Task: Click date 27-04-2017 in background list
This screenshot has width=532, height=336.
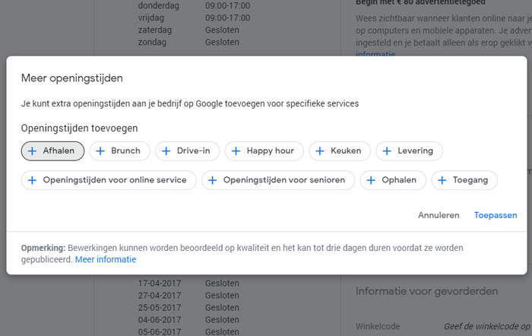Action: 160,295
